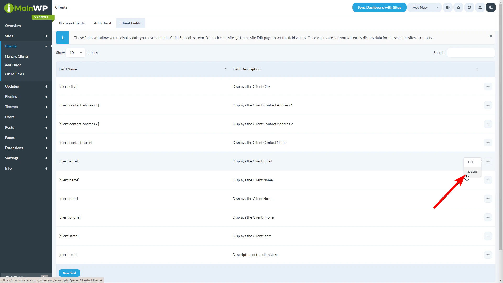This screenshot has height=283, width=503.
Task: Dismiss the info message with X
Action: coord(491,36)
